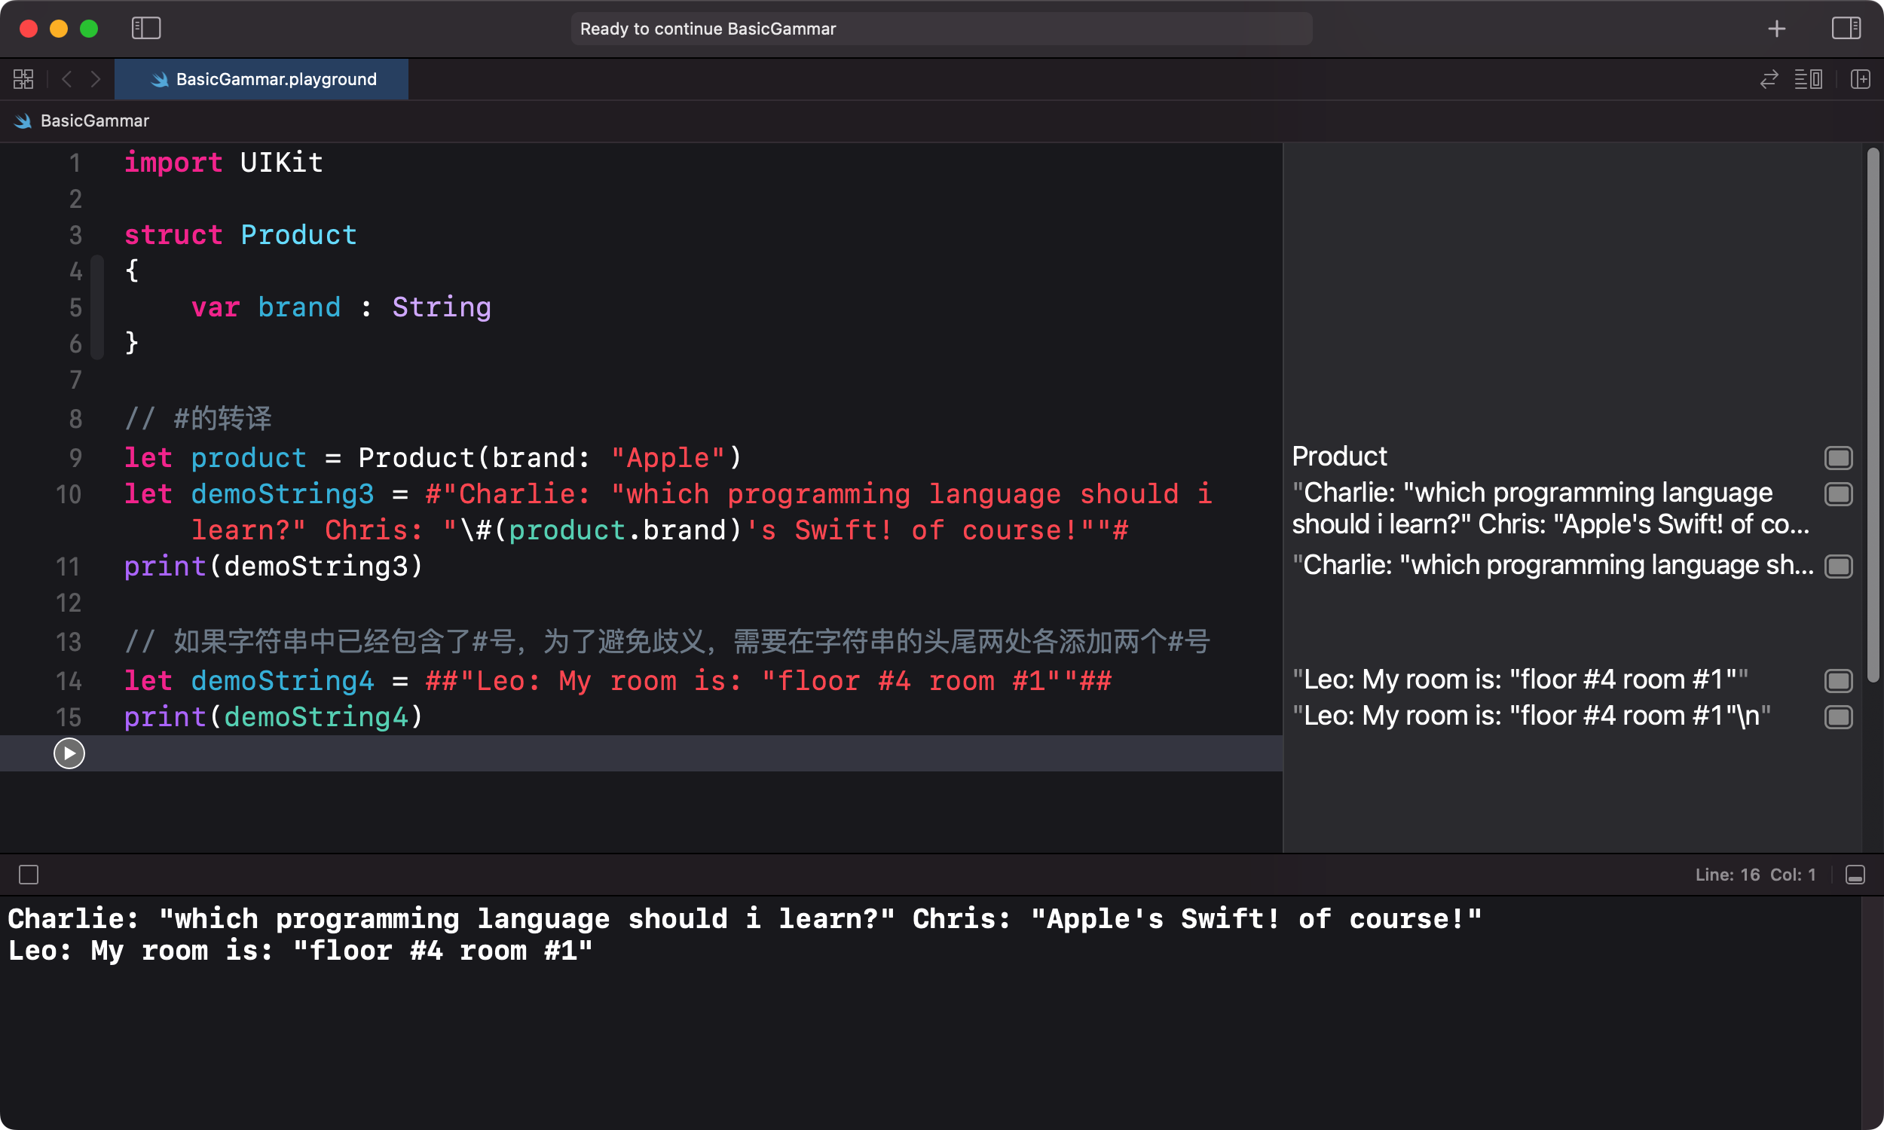This screenshot has height=1130, width=1884.
Task: Toggle the navigator sidebar icon
Action: coord(145,28)
